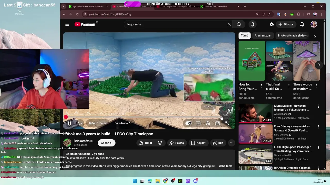Open the site info icon beside URL

[x=85, y=14]
